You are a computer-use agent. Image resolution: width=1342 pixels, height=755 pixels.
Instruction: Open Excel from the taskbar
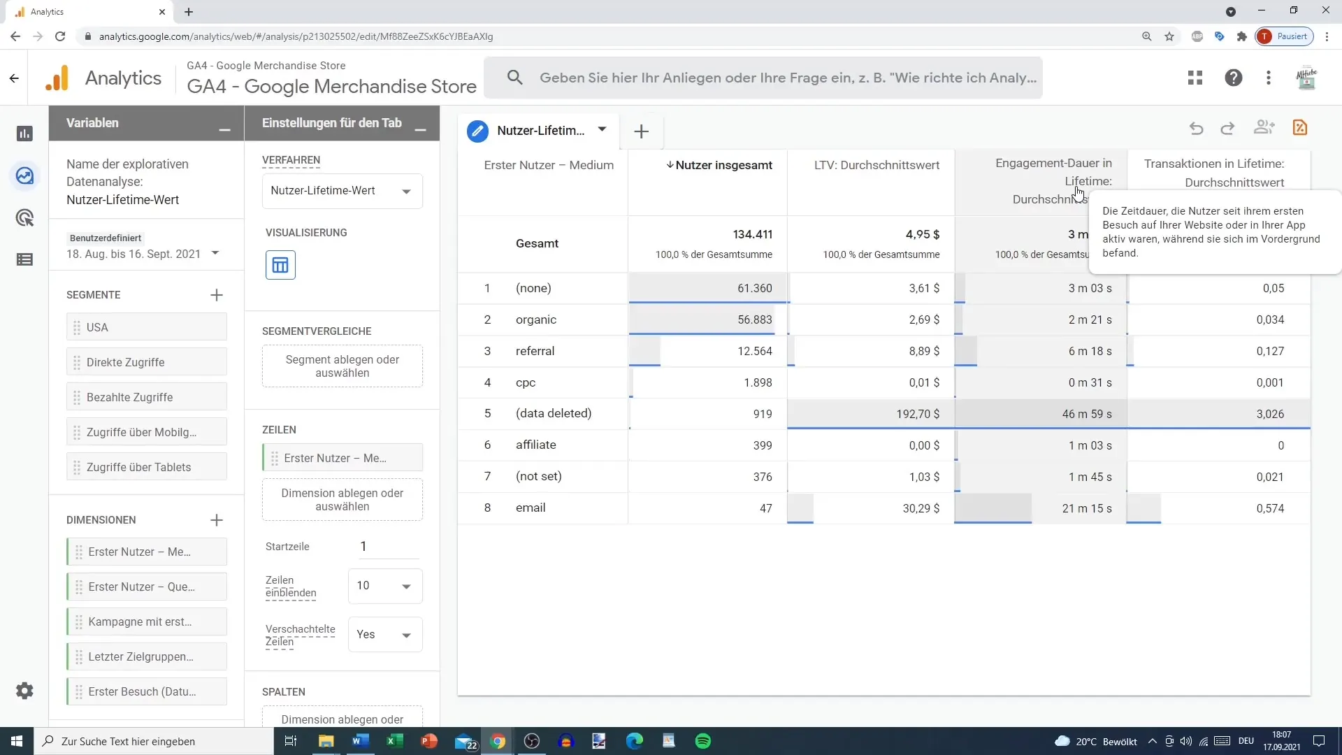point(394,741)
